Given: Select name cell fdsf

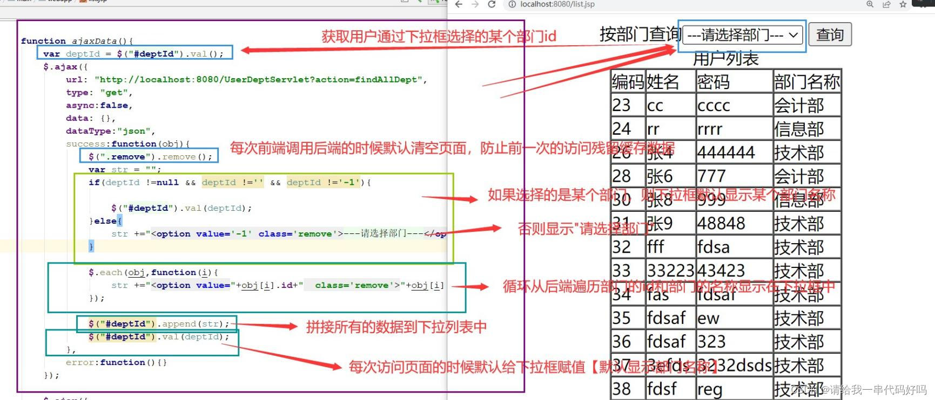Looking at the screenshot, I should tap(671, 389).
